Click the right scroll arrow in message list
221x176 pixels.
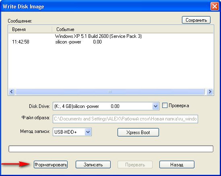(x=210, y=92)
